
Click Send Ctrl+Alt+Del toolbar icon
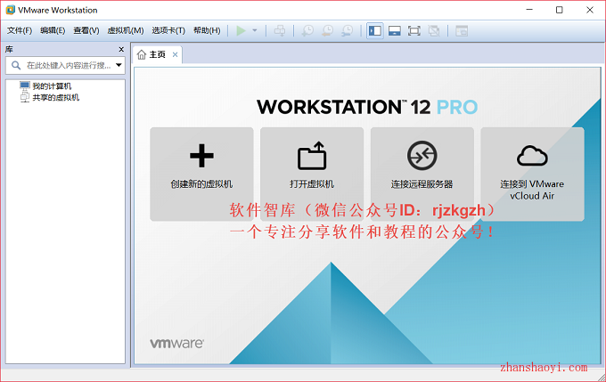[280, 30]
